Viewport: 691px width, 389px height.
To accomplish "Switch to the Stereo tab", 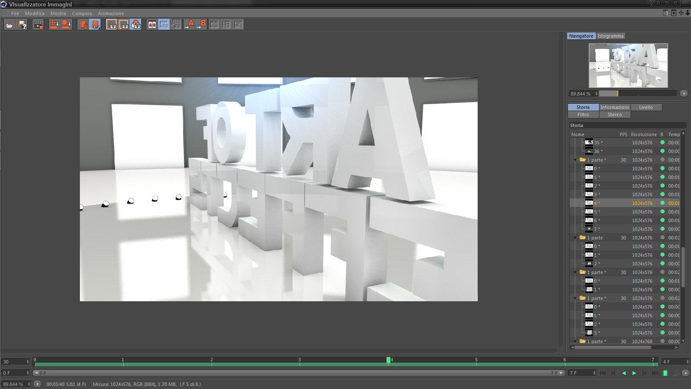I will coord(615,115).
